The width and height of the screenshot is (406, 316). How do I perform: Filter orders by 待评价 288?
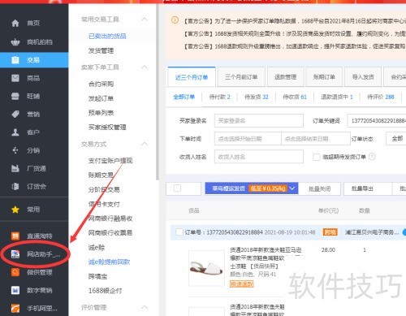click(x=381, y=97)
